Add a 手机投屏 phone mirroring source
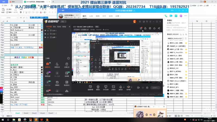The image size is (217, 122). pos(106,88)
